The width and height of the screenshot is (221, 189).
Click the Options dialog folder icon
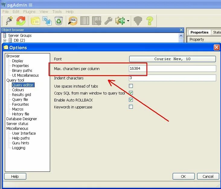click(x=6, y=47)
